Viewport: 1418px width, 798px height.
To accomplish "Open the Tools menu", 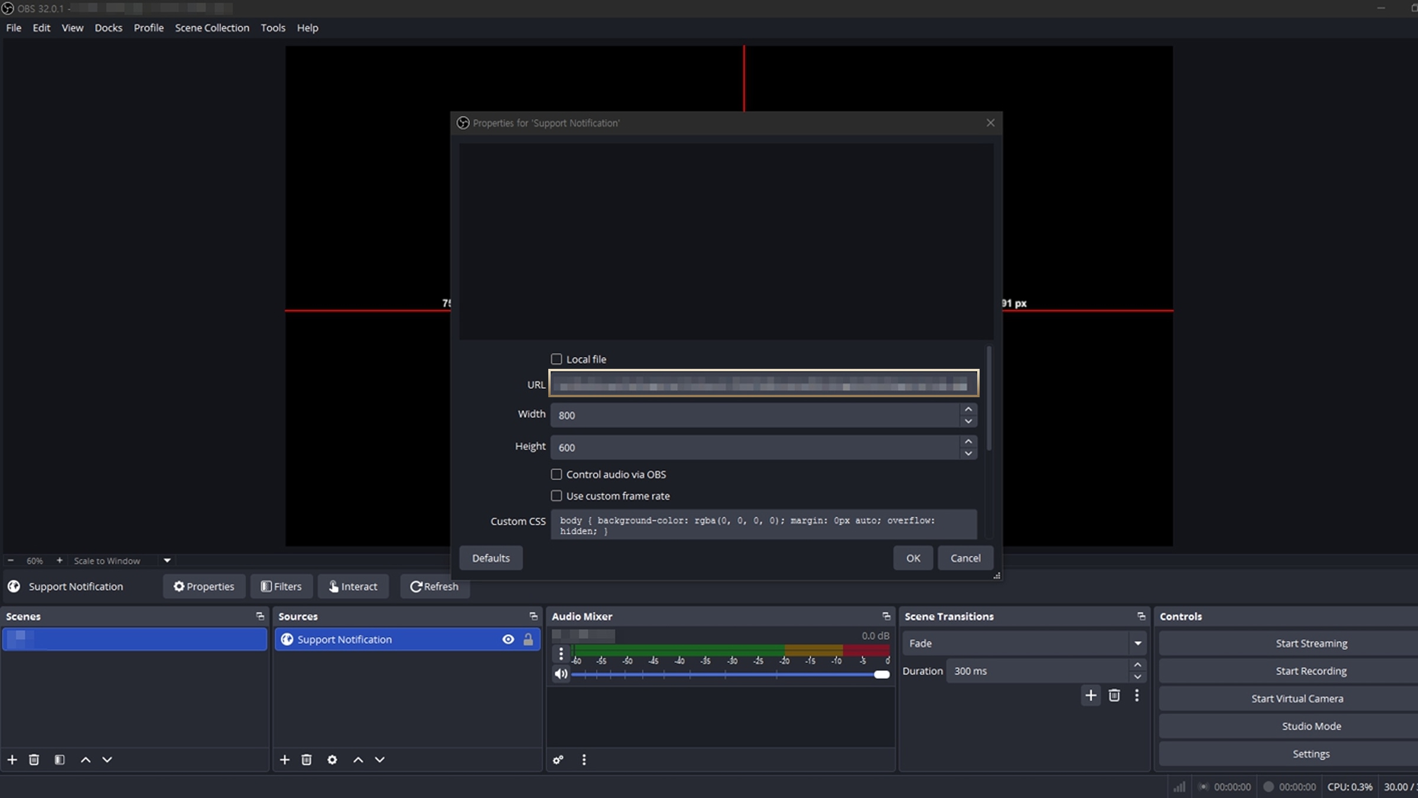I will (x=273, y=28).
